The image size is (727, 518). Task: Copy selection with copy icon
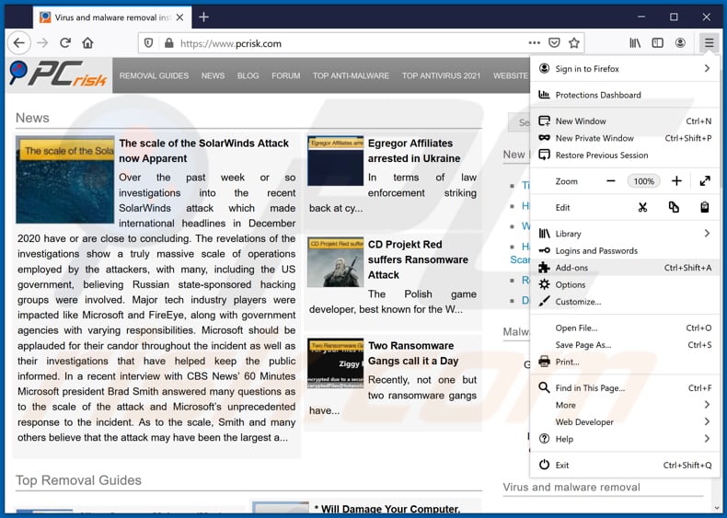pos(674,207)
